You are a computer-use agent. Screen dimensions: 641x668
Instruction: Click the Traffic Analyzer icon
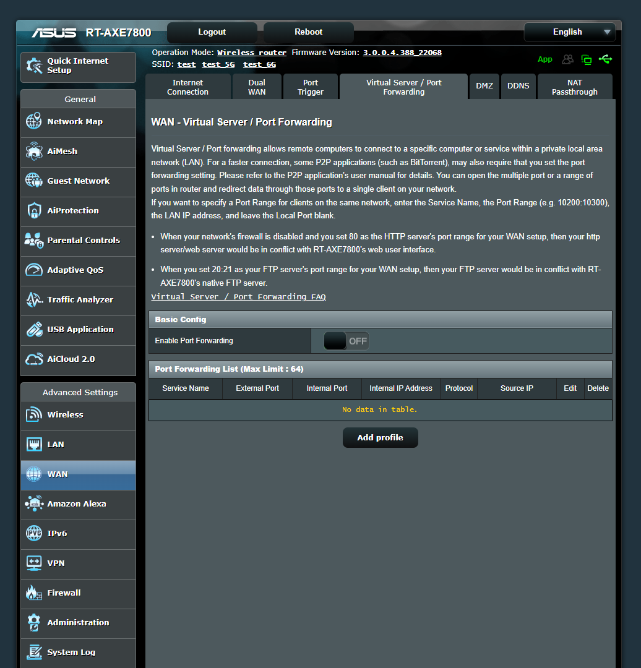(x=34, y=299)
